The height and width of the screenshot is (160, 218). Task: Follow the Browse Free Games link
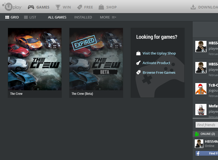coord(159,72)
